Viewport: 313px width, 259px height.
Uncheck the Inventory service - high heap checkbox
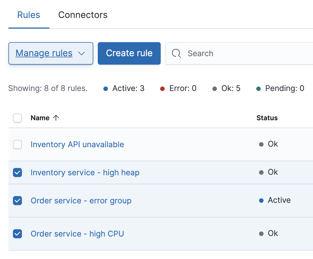click(x=17, y=172)
